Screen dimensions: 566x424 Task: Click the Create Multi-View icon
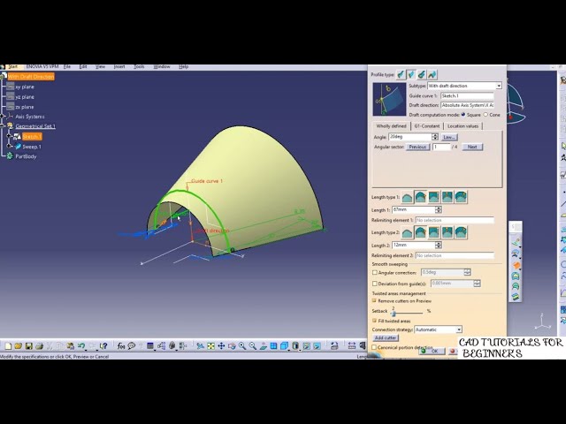tap(273, 346)
